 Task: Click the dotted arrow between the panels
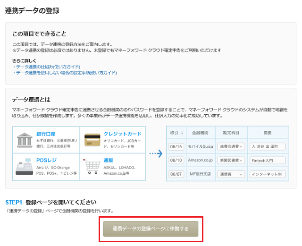click(156, 153)
